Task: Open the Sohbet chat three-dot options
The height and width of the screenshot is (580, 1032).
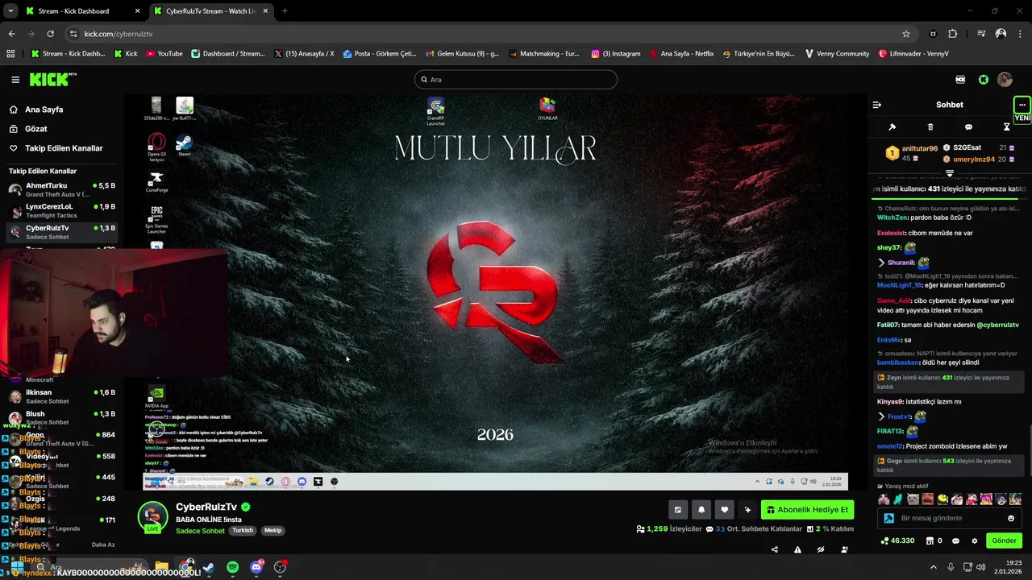Action: tap(1022, 105)
